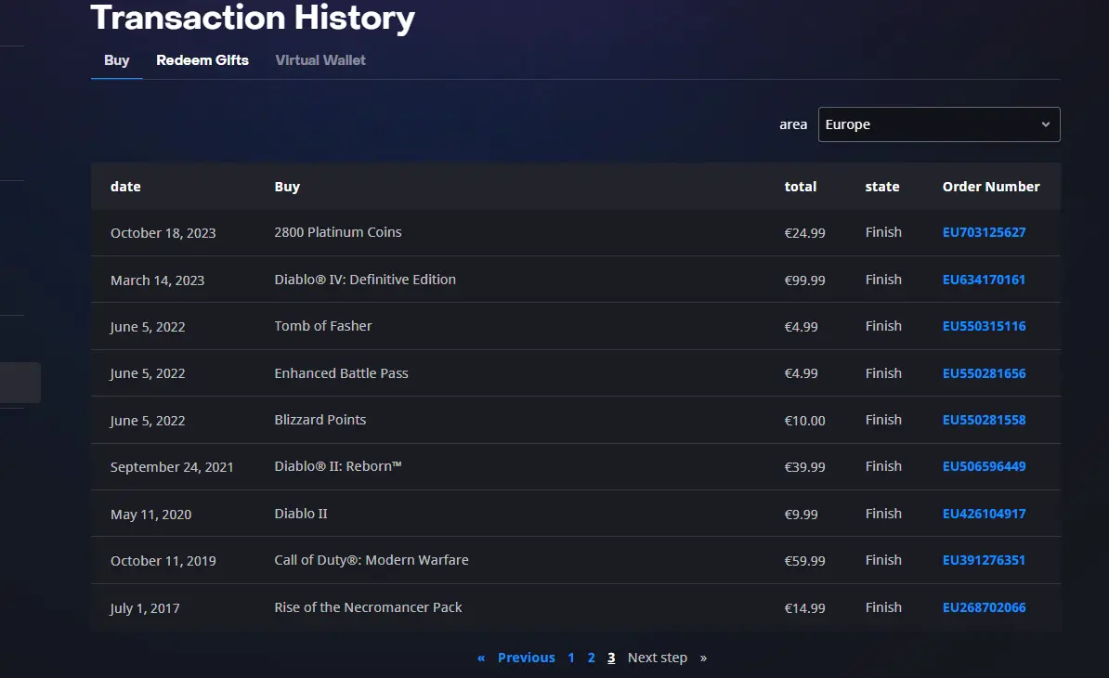The image size is (1109, 678).
Task: Click the double right arrow pagination icon
Action: coord(703,658)
